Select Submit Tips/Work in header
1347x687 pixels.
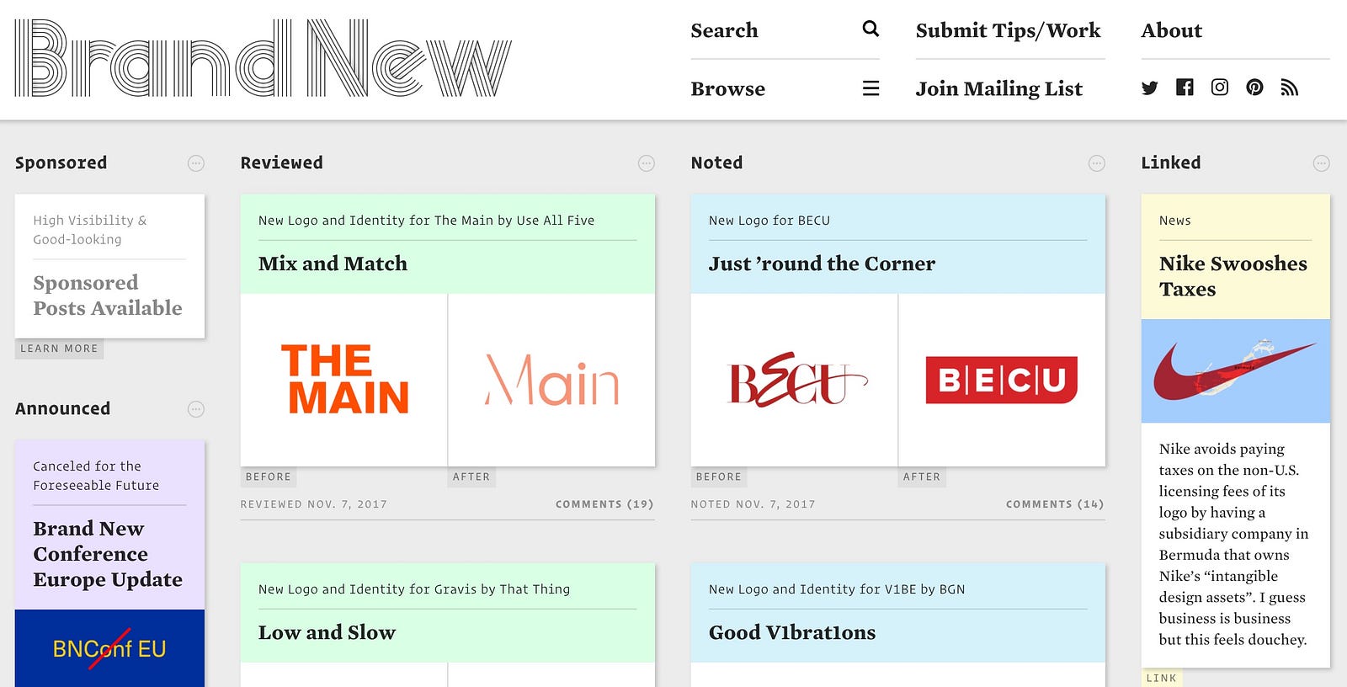[1008, 31]
